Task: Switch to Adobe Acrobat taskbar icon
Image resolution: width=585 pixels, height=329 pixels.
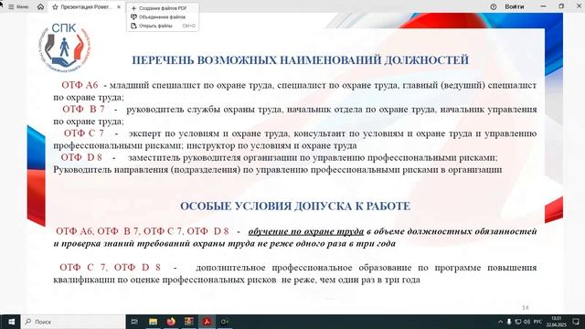Action: tap(207, 322)
